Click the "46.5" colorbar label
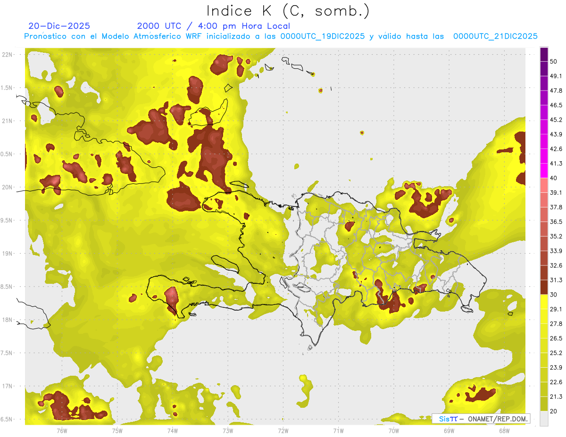Viewport: 566px width, 437px height. [x=556, y=105]
